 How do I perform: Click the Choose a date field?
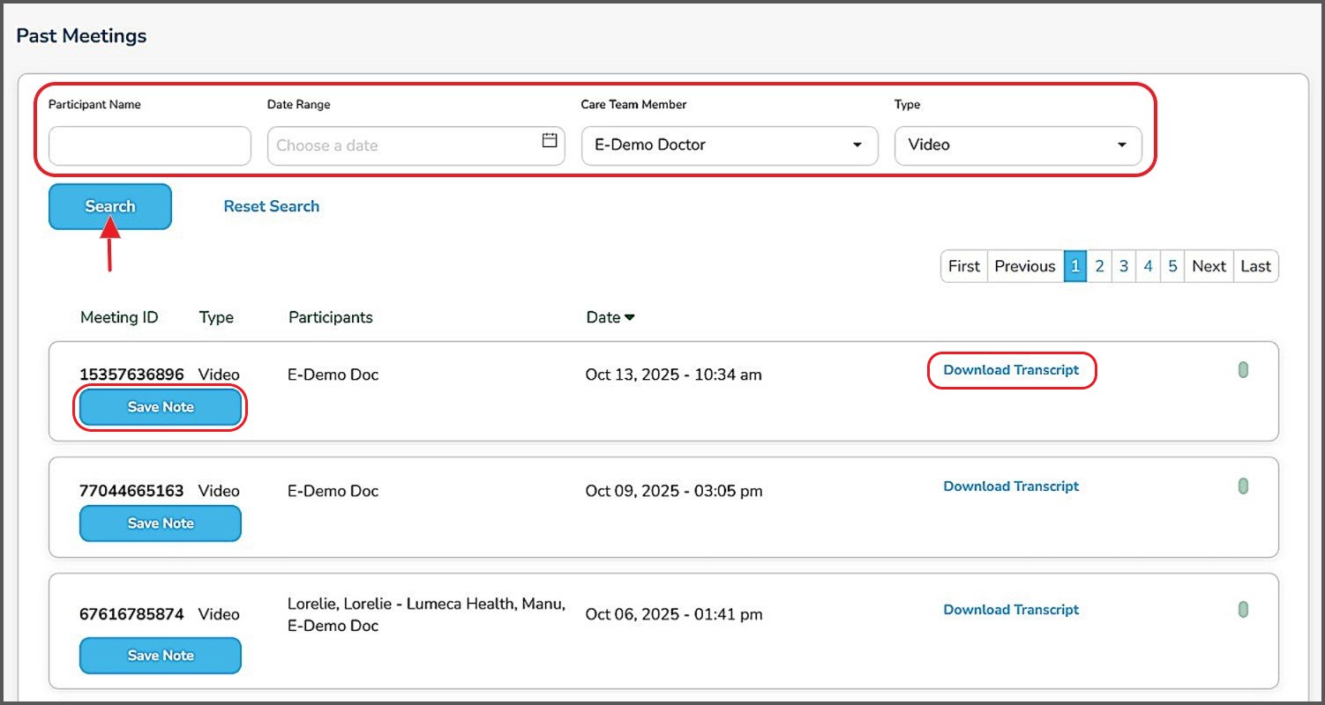coord(415,145)
